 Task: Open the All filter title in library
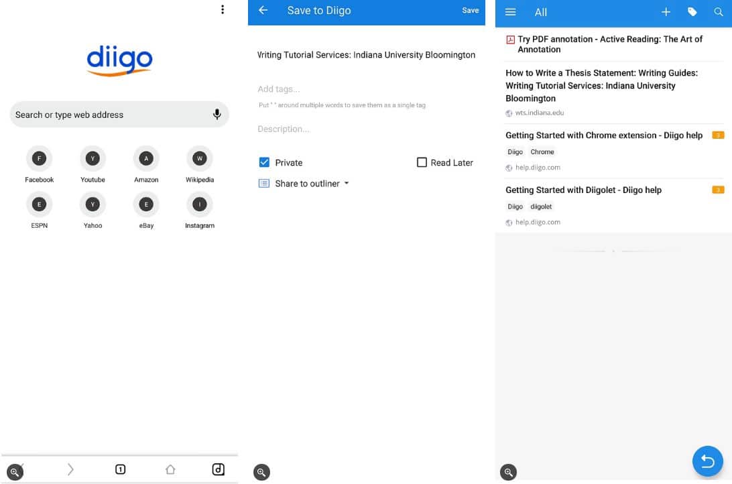pos(540,13)
